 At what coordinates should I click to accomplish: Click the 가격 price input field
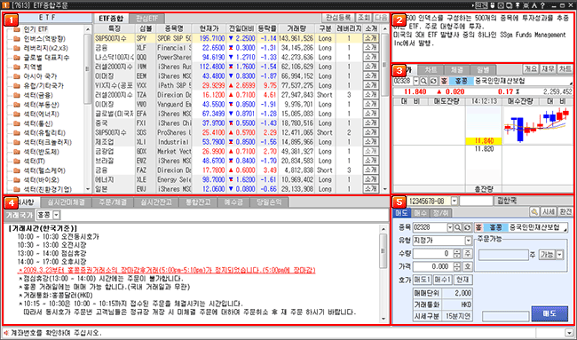pyautogui.click(x=433, y=266)
